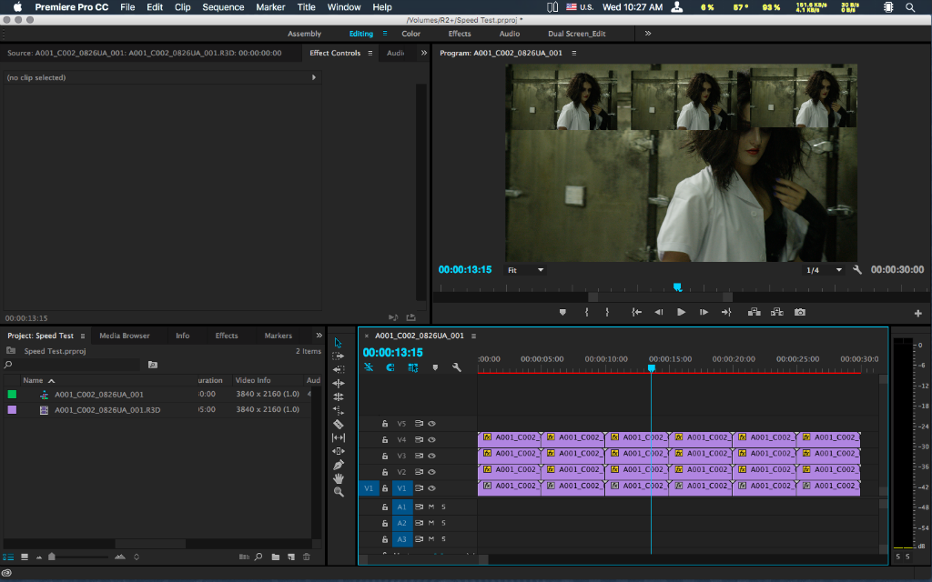Select the Selection arrow tool
Viewport: 932px width, 582px height.
pos(339,343)
